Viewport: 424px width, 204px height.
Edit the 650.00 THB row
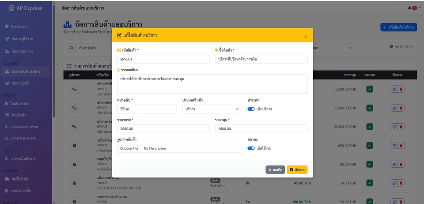pos(394,146)
